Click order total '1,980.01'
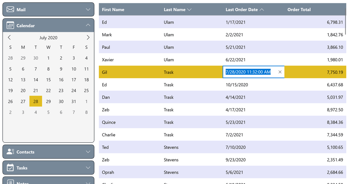 pos(335,60)
